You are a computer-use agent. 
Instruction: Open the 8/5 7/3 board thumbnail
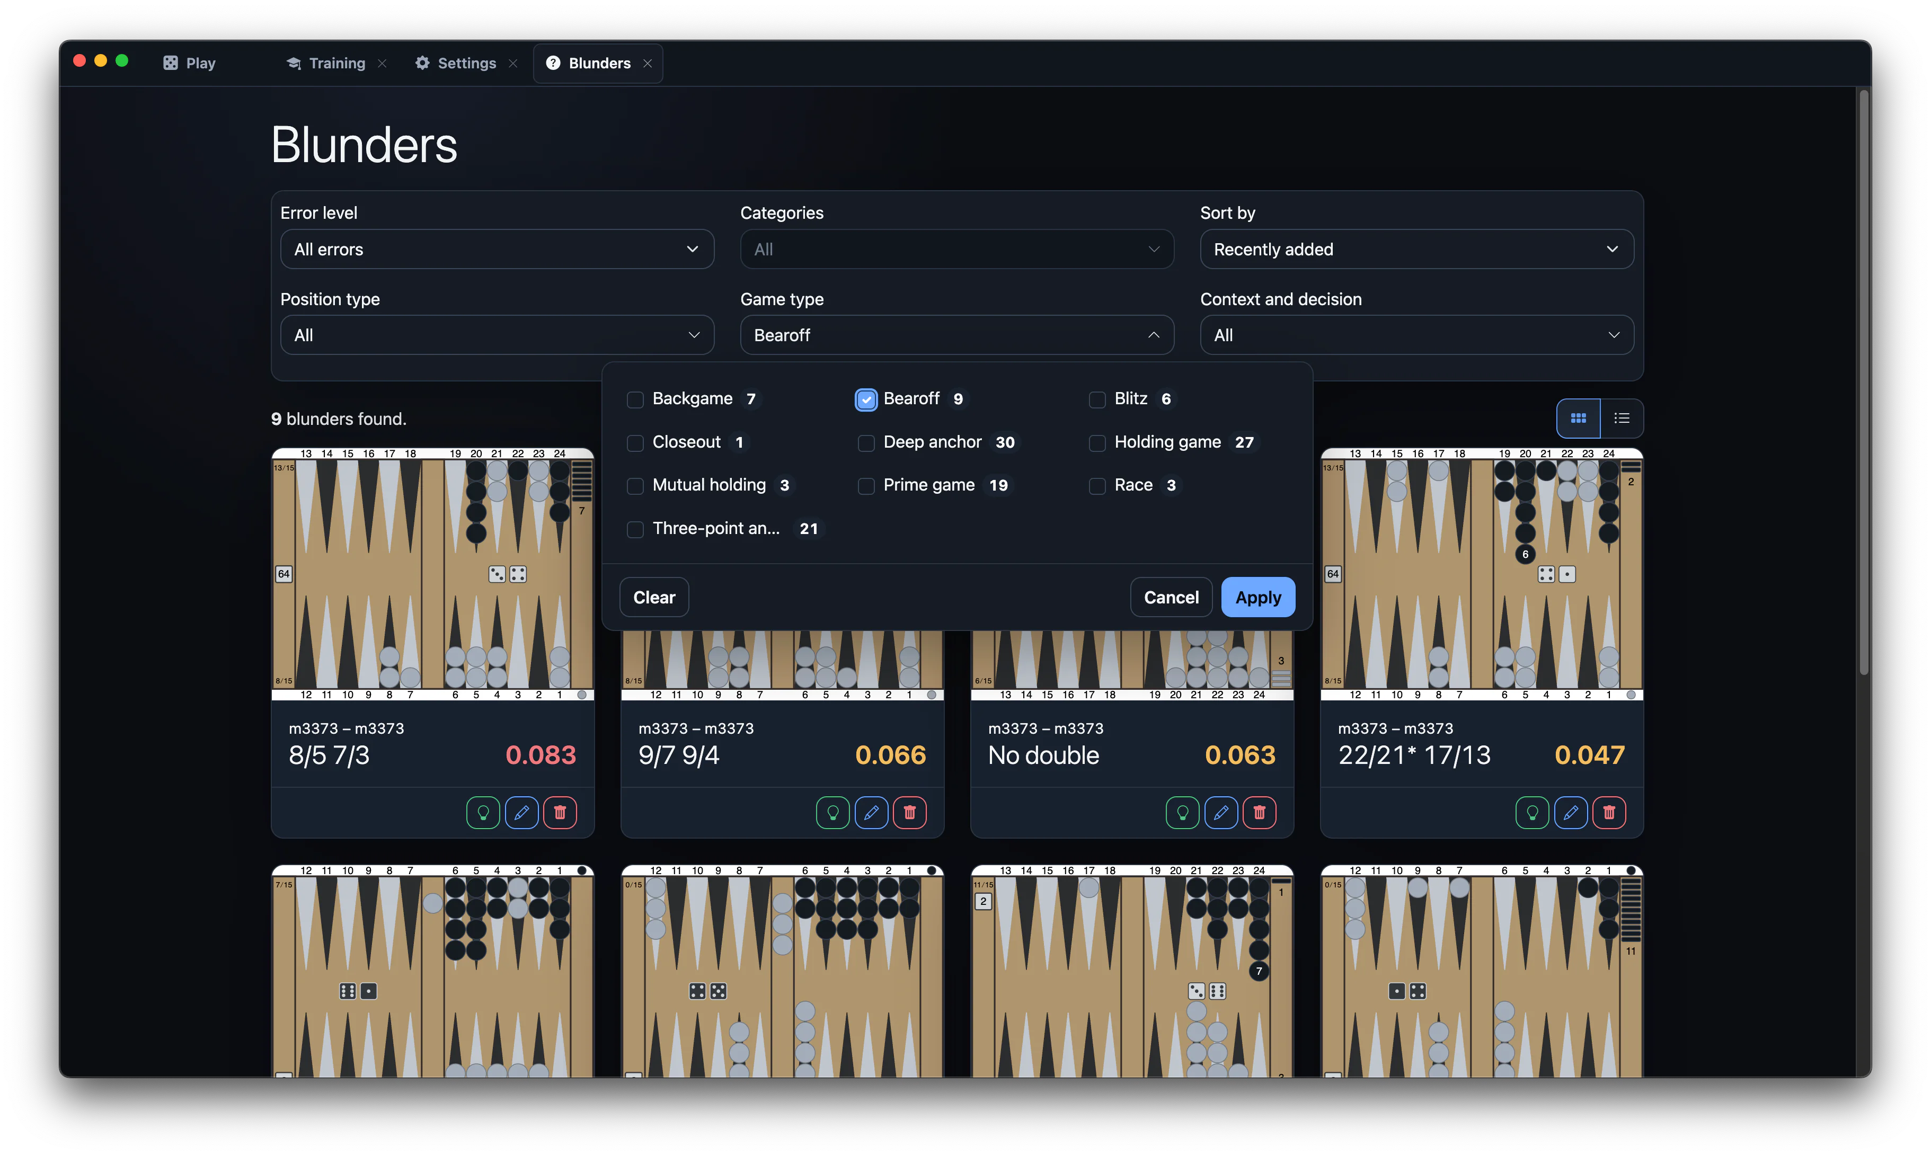click(x=432, y=574)
